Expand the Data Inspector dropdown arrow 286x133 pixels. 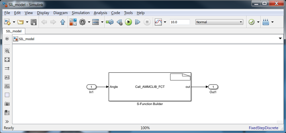point(165,22)
